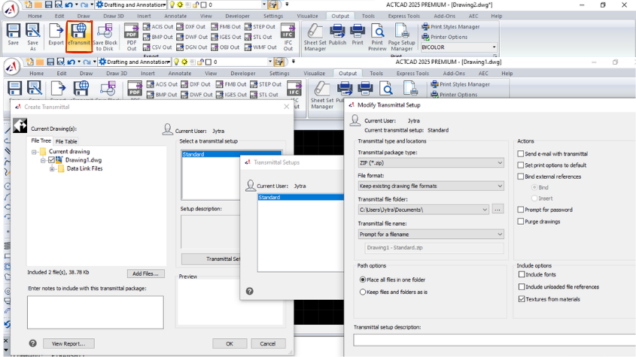636x357 pixels.
Task: Open Page Setup Manager in Drawing2 ribbon
Action: pyautogui.click(x=402, y=37)
